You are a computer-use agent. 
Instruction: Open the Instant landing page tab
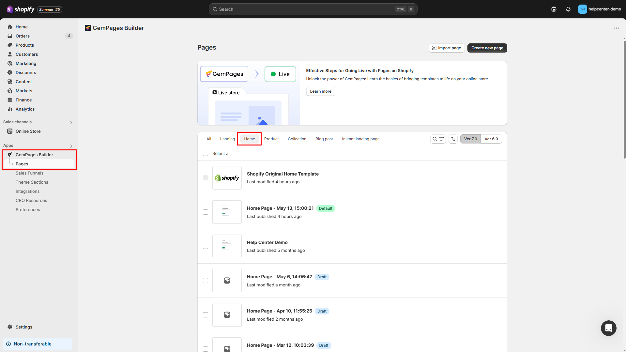[360, 139]
